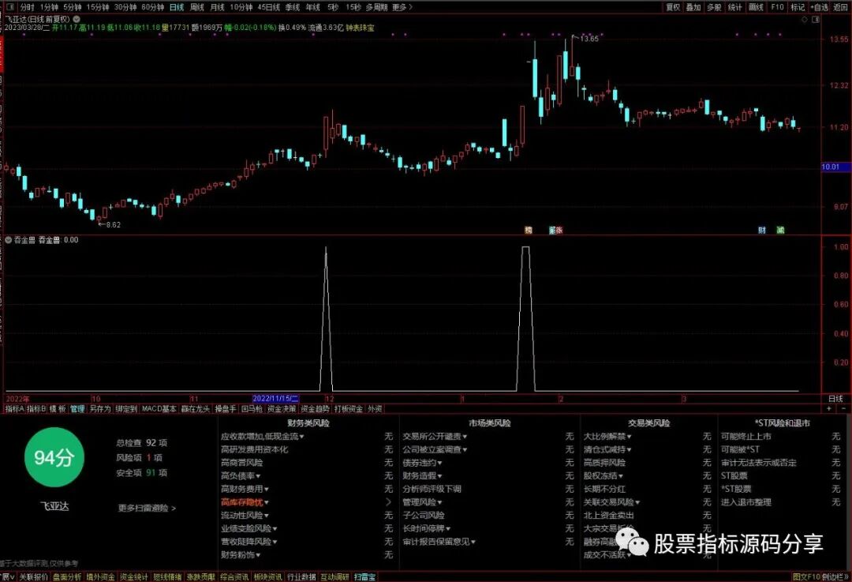Viewport: 852px width, 582px height.
Task: Click the minus zoom button under 日线
Action: [x=843, y=408]
